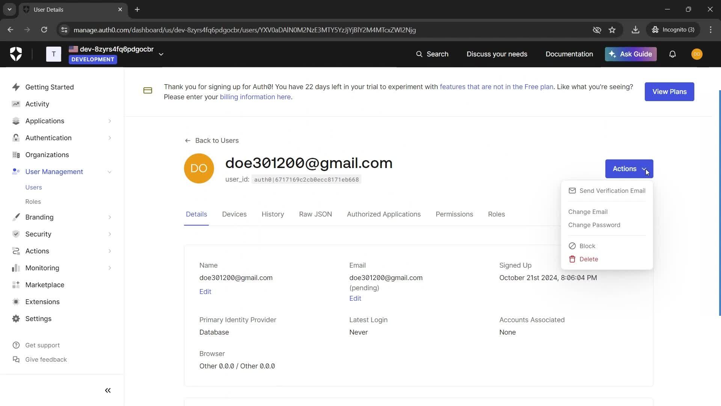Toggle the blue Actions dropdown button
Screen dimensions: 721x406
click(x=629, y=169)
